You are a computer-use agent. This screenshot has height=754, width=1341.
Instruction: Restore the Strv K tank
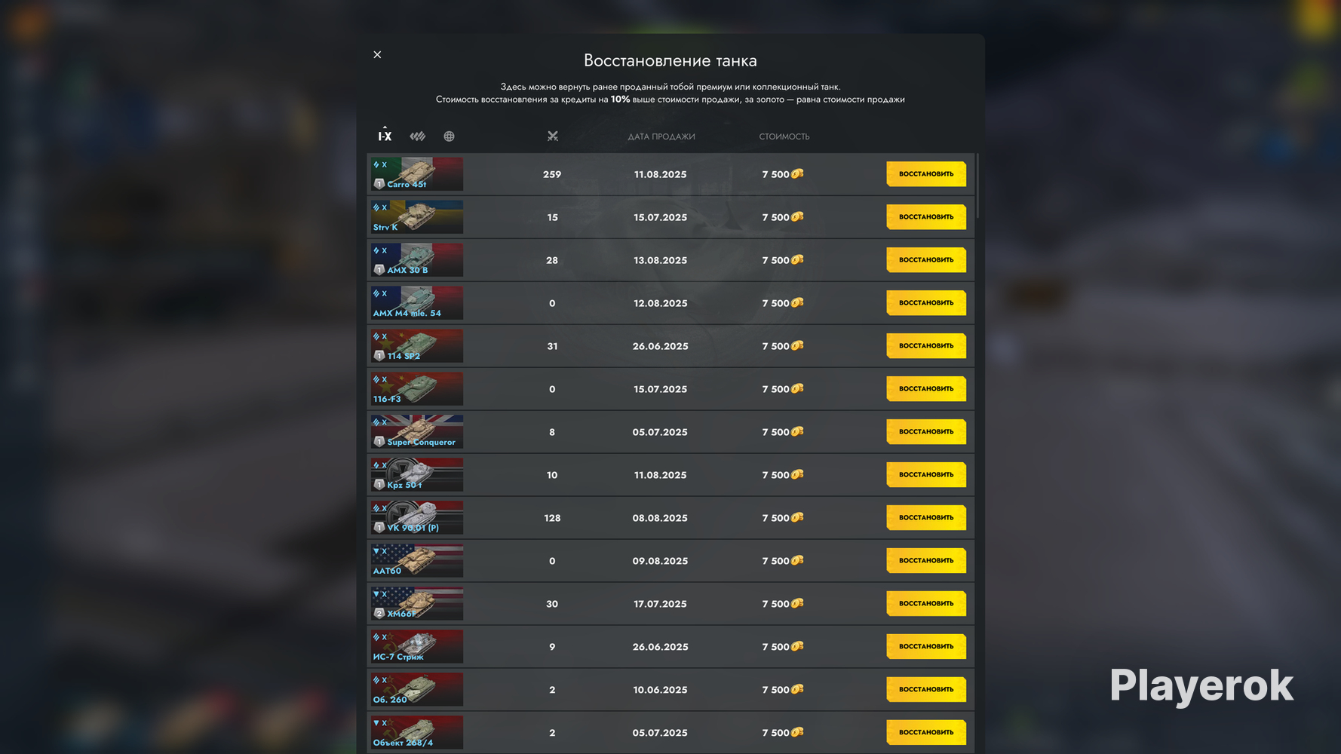[926, 217]
